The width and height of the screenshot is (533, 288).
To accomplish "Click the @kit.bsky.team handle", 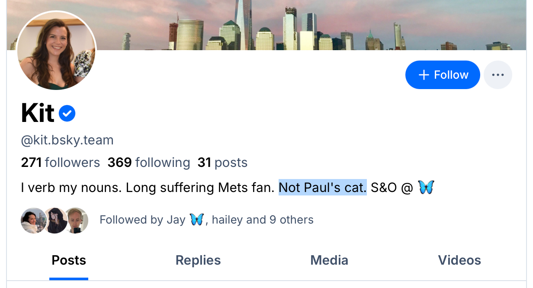I will point(67,140).
